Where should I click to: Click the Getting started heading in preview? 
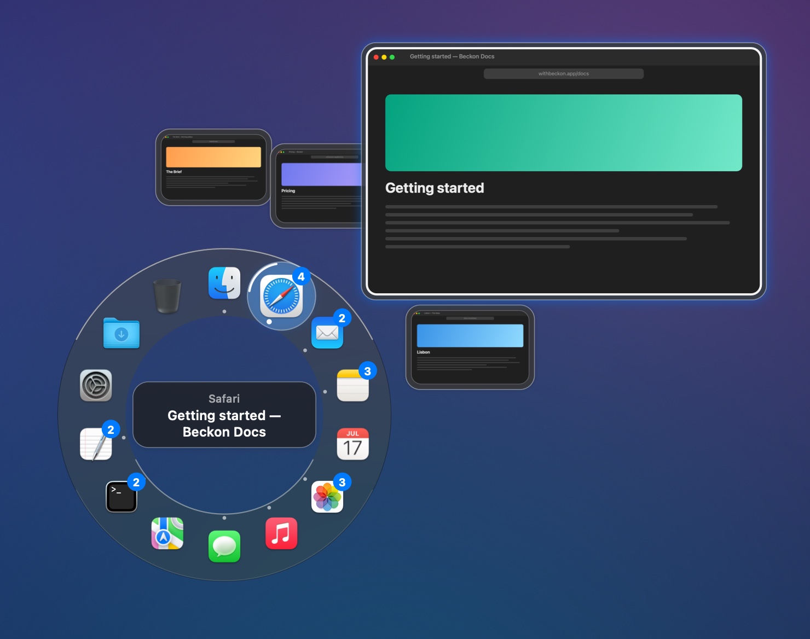(435, 188)
